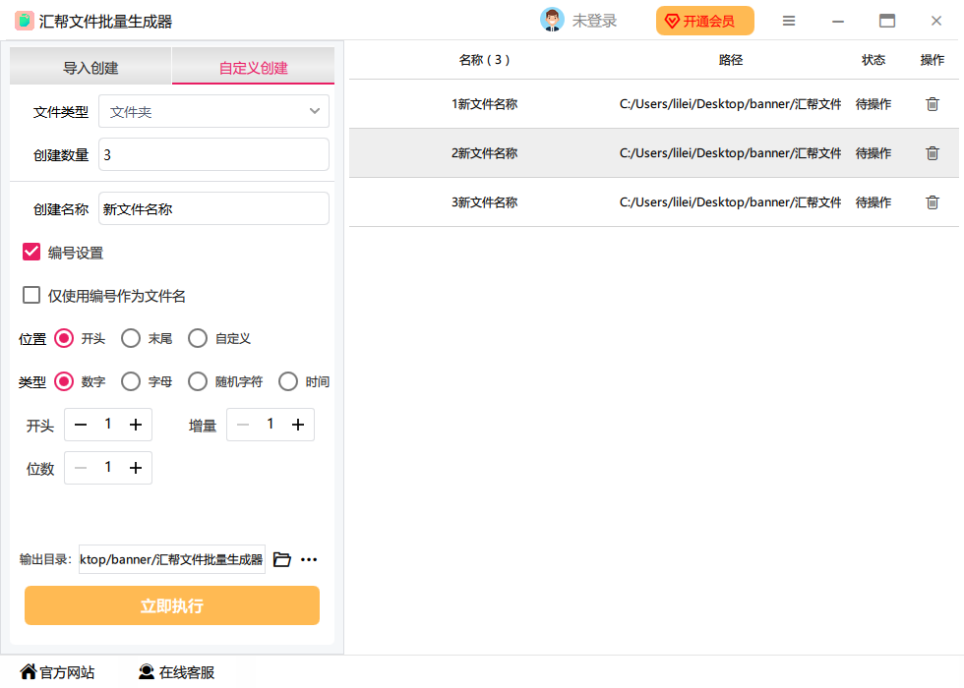Delete the 1新文件名称 row with trash icon
This screenshot has height=688, width=964.
click(932, 104)
